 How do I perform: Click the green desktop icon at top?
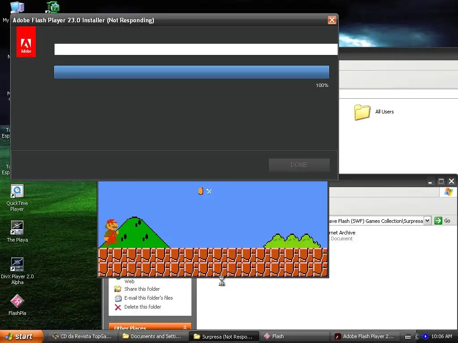[x=53, y=7]
